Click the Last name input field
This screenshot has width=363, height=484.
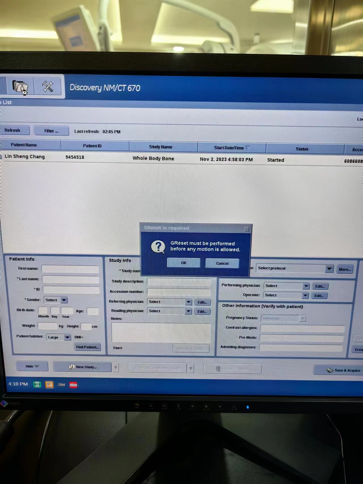tap(71, 279)
